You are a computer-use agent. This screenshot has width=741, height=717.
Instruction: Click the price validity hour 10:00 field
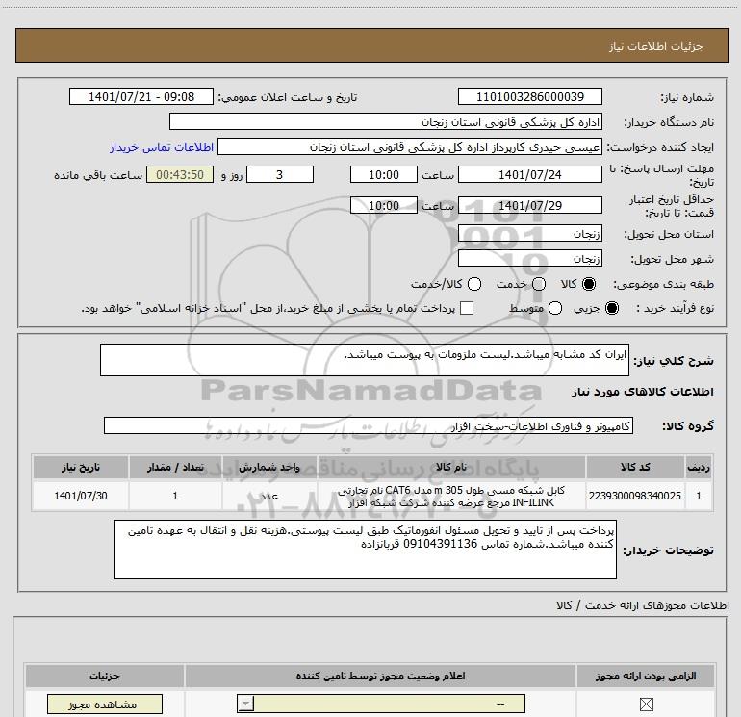tap(384, 205)
